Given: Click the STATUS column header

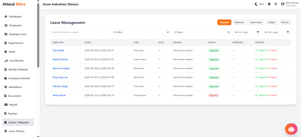Looking at the screenshot, I should 212,42.
